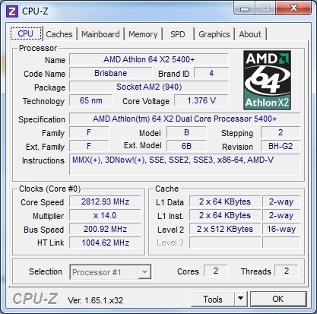Open the Graphics tab
The image size is (317, 314).
[214, 34]
